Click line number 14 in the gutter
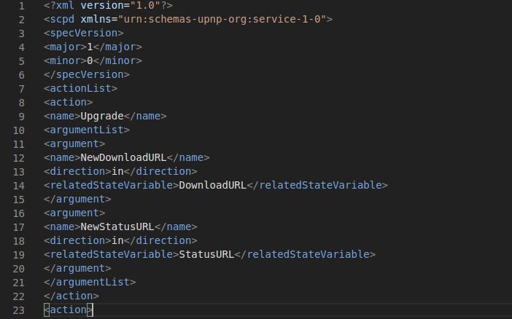512x319 pixels. click(x=19, y=186)
